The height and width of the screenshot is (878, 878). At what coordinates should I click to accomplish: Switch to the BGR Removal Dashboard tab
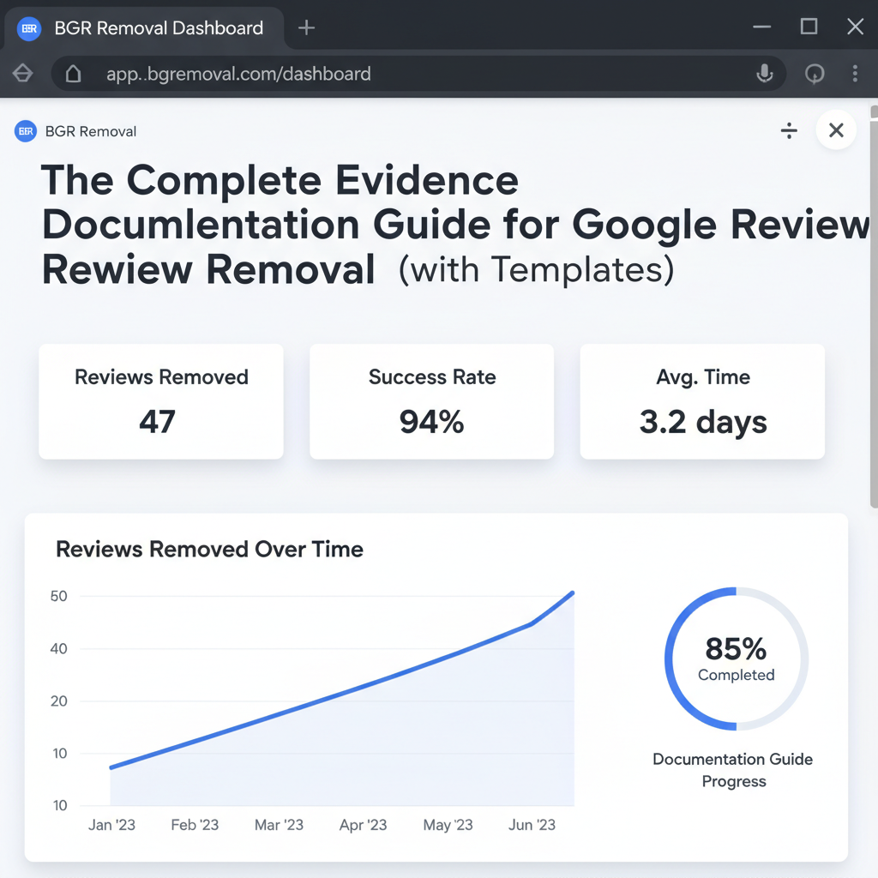(x=144, y=28)
